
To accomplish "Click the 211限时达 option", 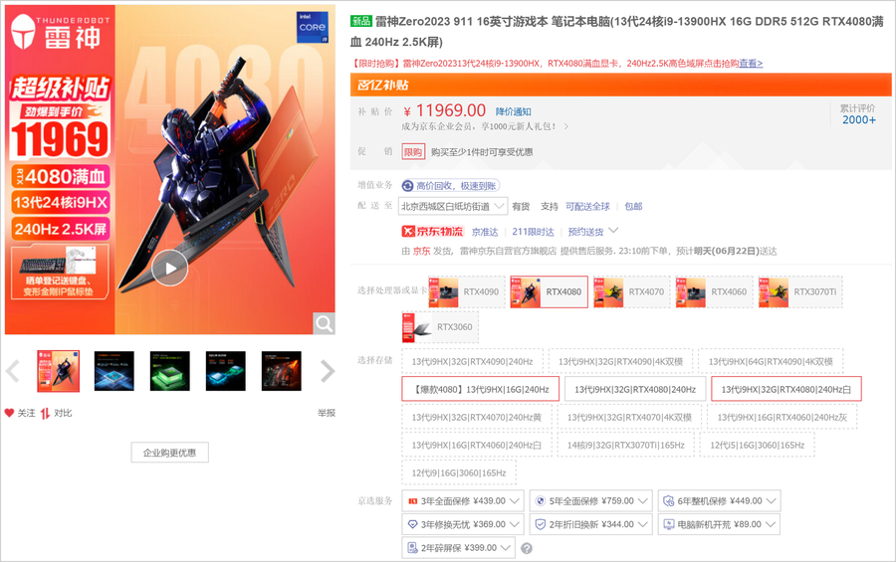I will 533,232.
